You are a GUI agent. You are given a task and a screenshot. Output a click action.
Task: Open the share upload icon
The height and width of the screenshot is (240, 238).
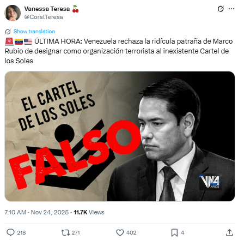(x=229, y=232)
